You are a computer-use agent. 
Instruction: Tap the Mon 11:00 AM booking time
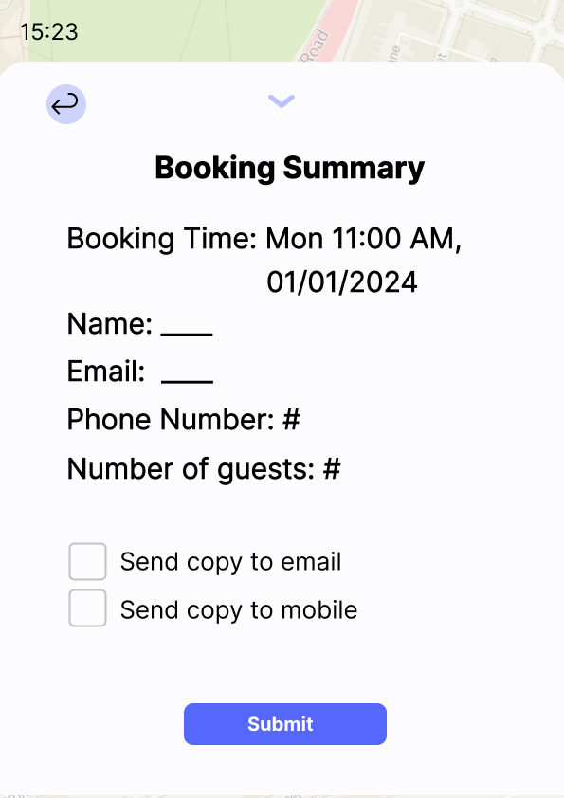363,238
